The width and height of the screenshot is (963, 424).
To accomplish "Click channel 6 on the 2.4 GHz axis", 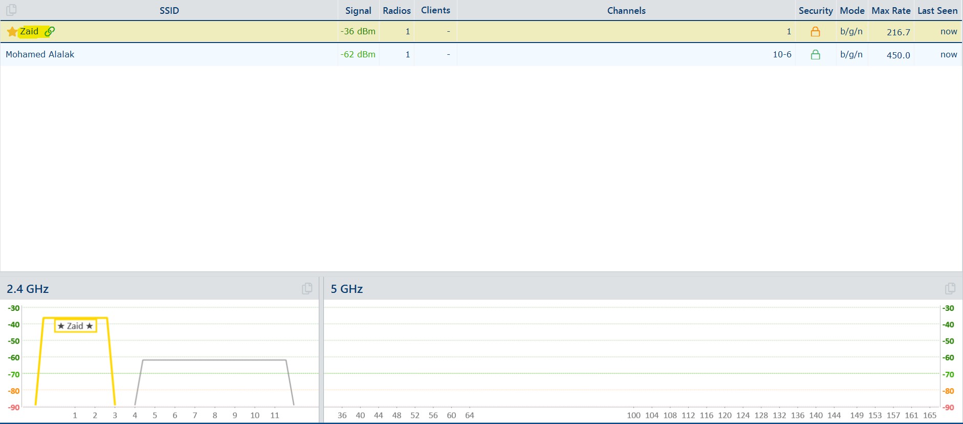I will click(175, 415).
